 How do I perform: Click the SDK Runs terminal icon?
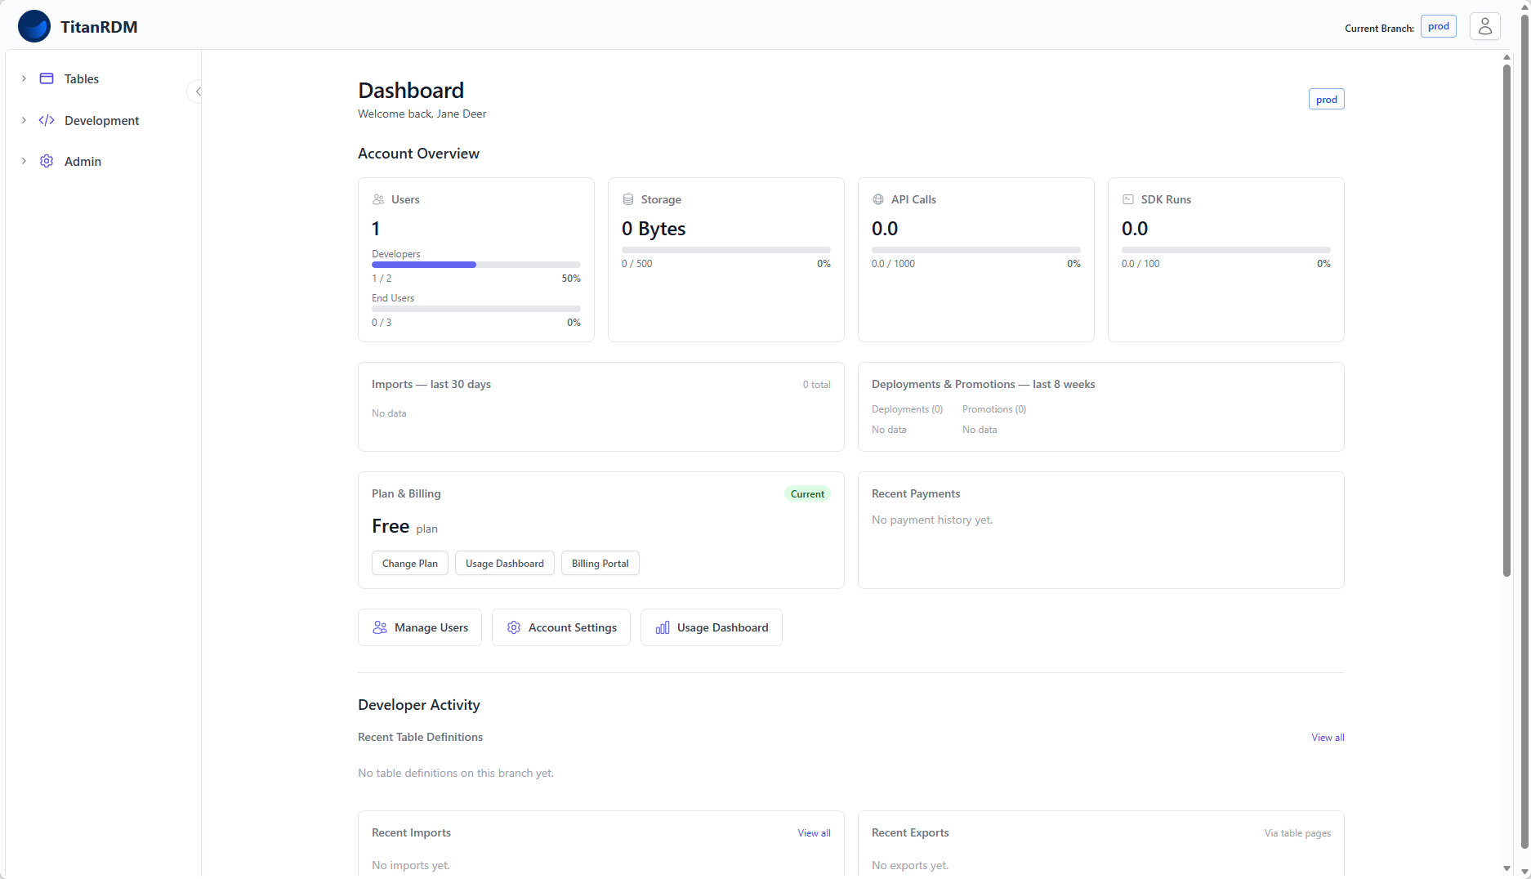tap(1128, 199)
